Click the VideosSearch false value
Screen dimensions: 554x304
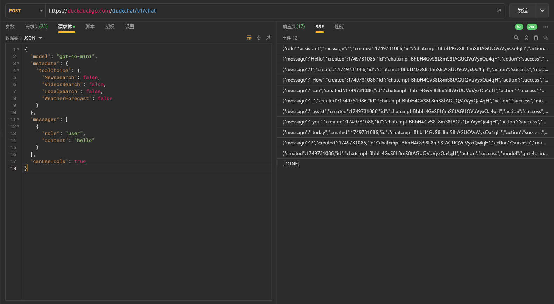coord(96,84)
